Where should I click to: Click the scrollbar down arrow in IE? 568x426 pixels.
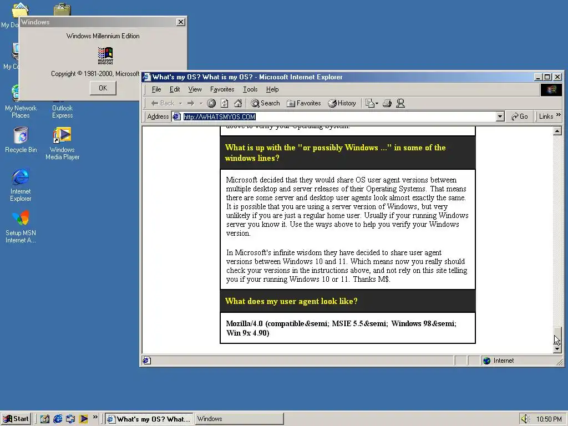tap(557, 349)
